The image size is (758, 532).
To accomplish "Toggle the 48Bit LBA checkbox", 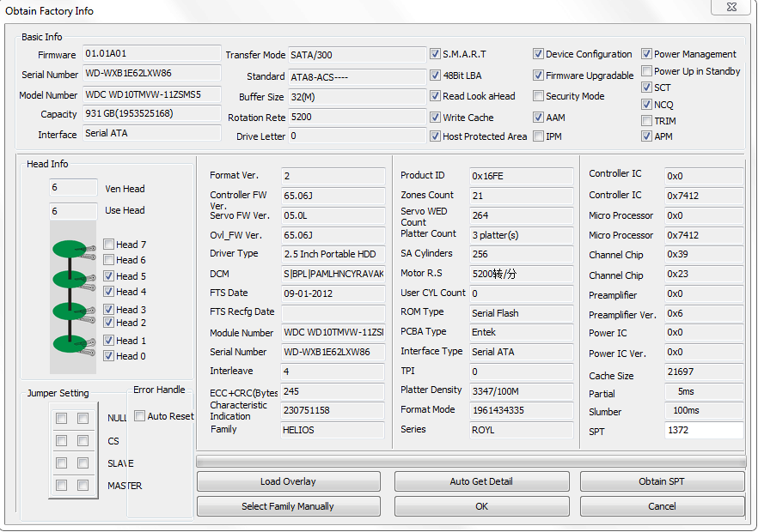I will pyautogui.click(x=435, y=76).
